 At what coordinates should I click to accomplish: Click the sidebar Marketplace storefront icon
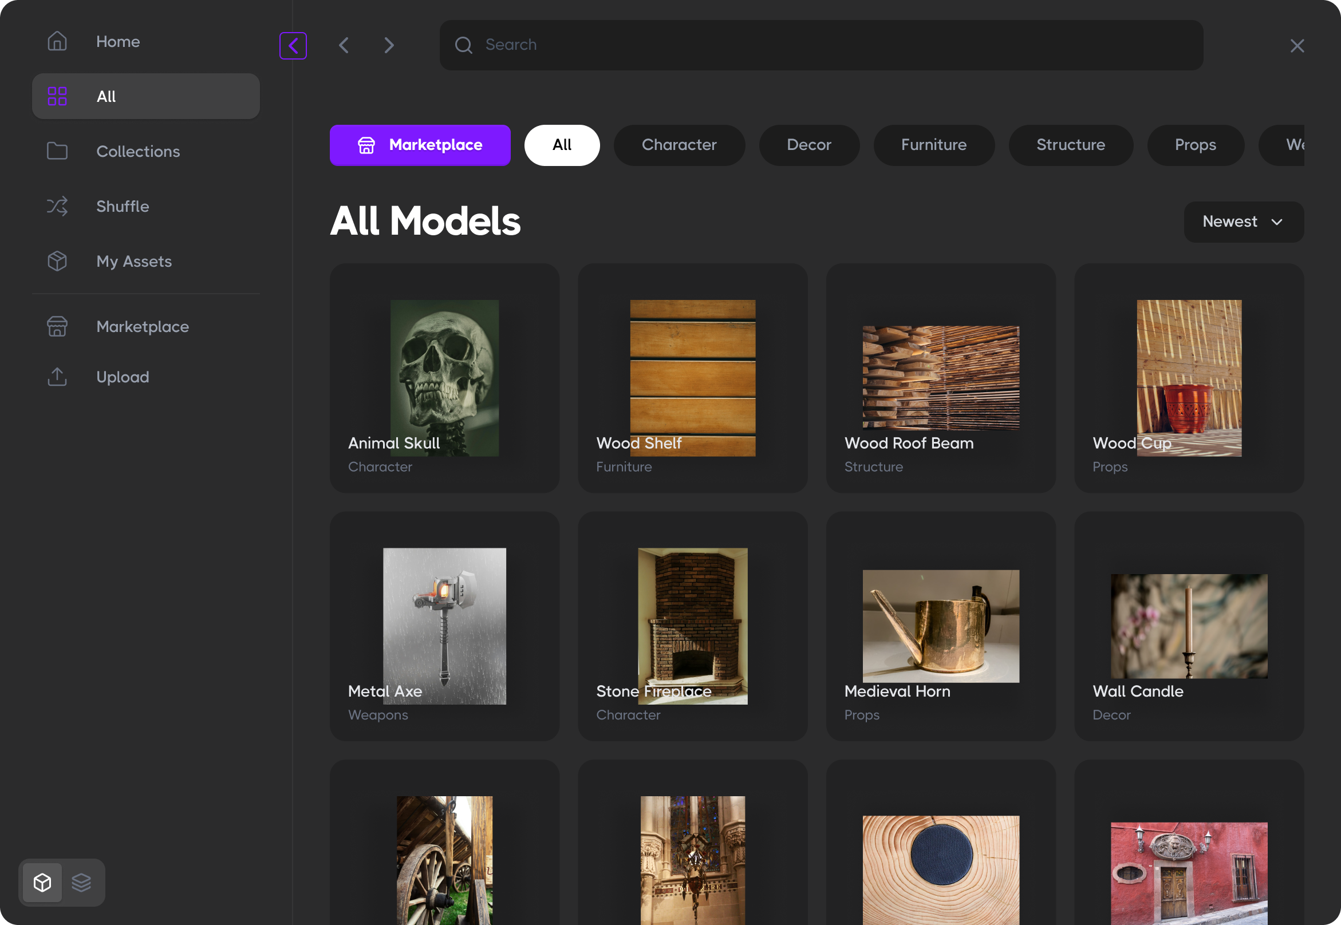tap(57, 326)
